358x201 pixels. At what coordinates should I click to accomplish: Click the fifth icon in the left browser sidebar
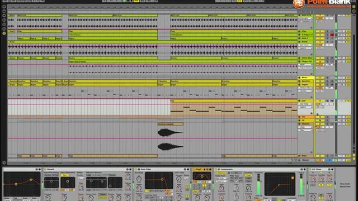(4, 25)
